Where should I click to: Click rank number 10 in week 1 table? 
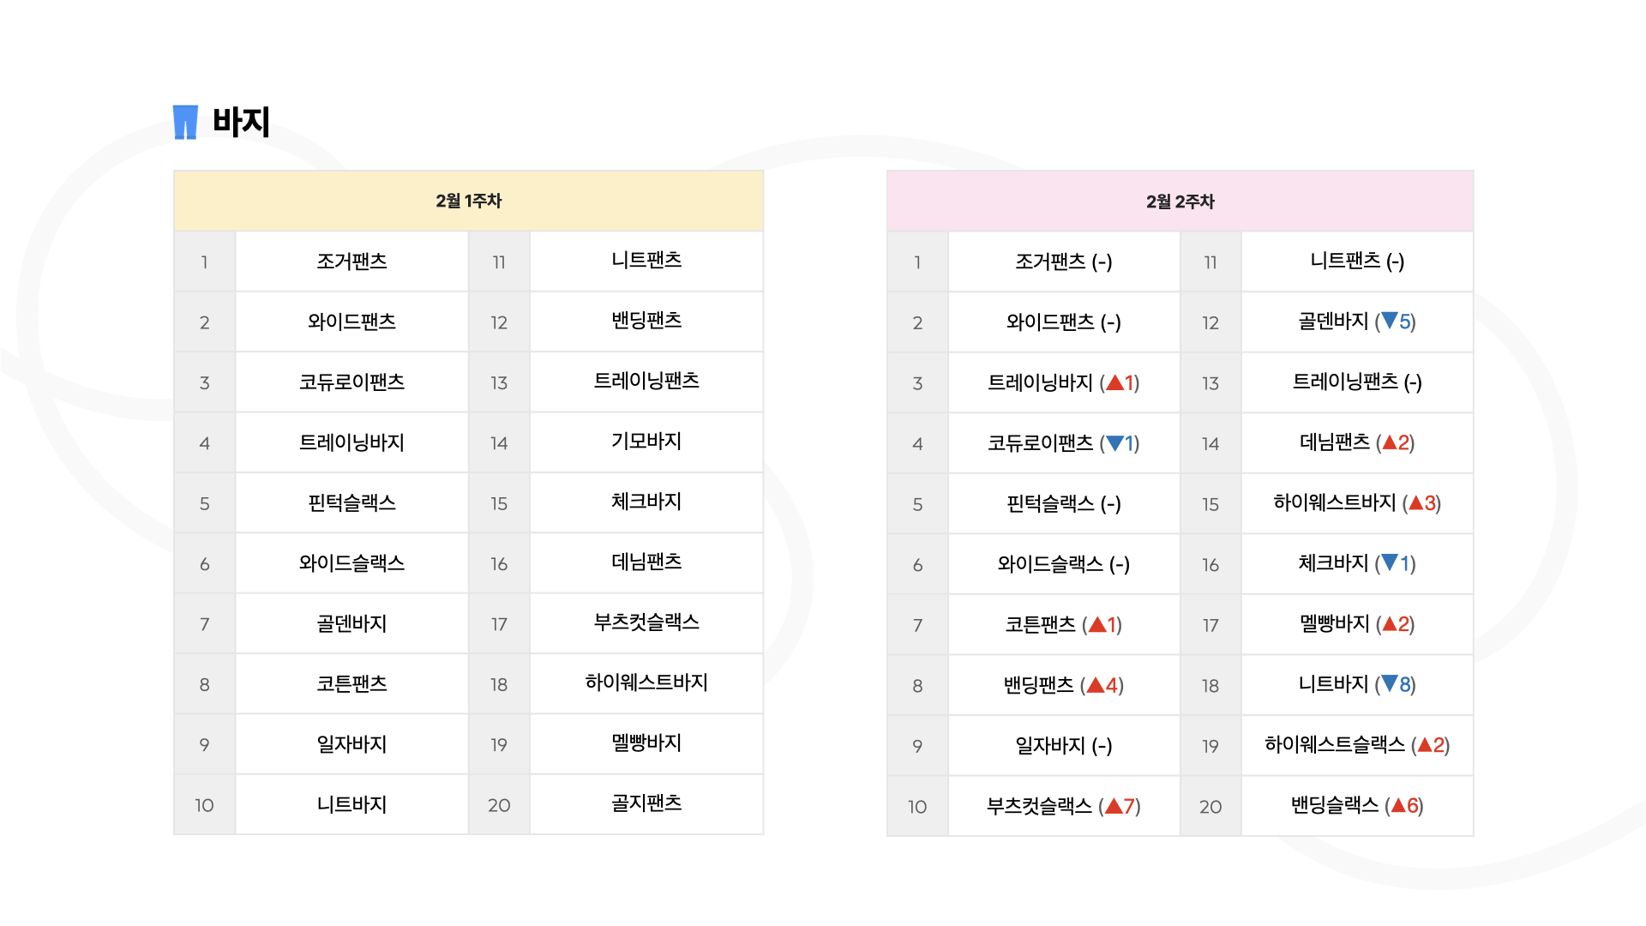pos(204,805)
